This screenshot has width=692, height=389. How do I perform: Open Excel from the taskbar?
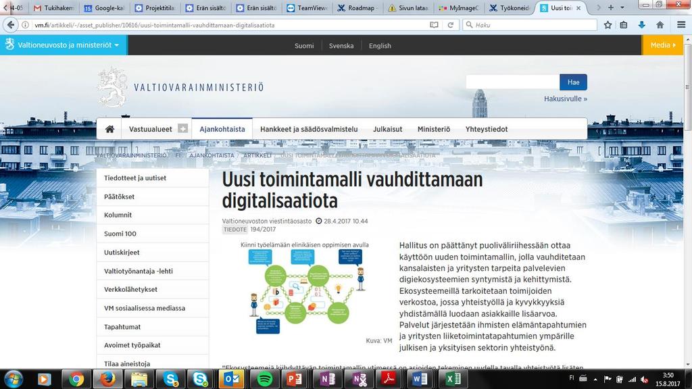point(452,380)
